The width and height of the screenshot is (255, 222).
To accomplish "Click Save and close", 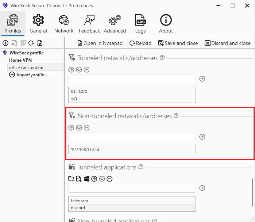I will [178, 43].
